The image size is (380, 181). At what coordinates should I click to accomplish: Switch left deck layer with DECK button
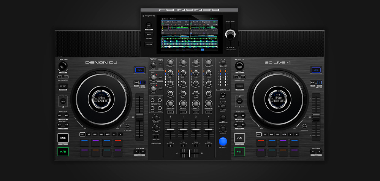[x=63, y=101]
